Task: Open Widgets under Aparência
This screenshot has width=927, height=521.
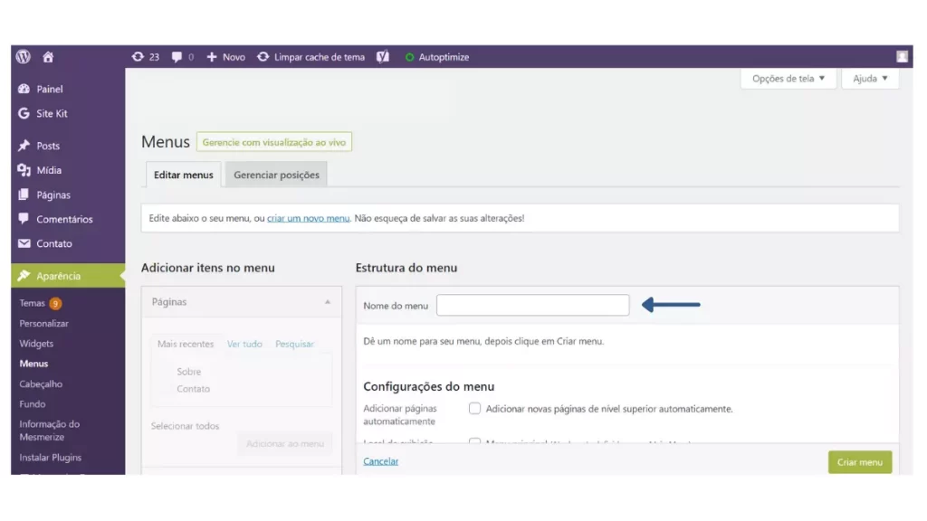Action: pyautogui.click(x=36, y=343)
